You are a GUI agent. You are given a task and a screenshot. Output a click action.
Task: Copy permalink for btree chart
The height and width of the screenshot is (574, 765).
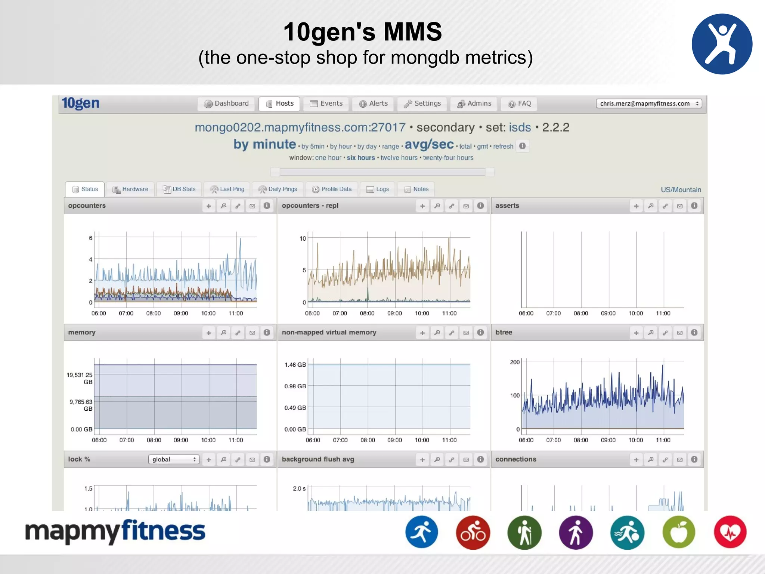(x=665, y=333)
